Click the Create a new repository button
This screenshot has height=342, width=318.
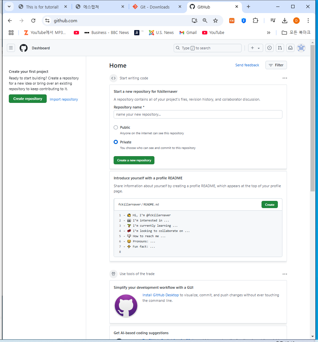click(134, 160)
